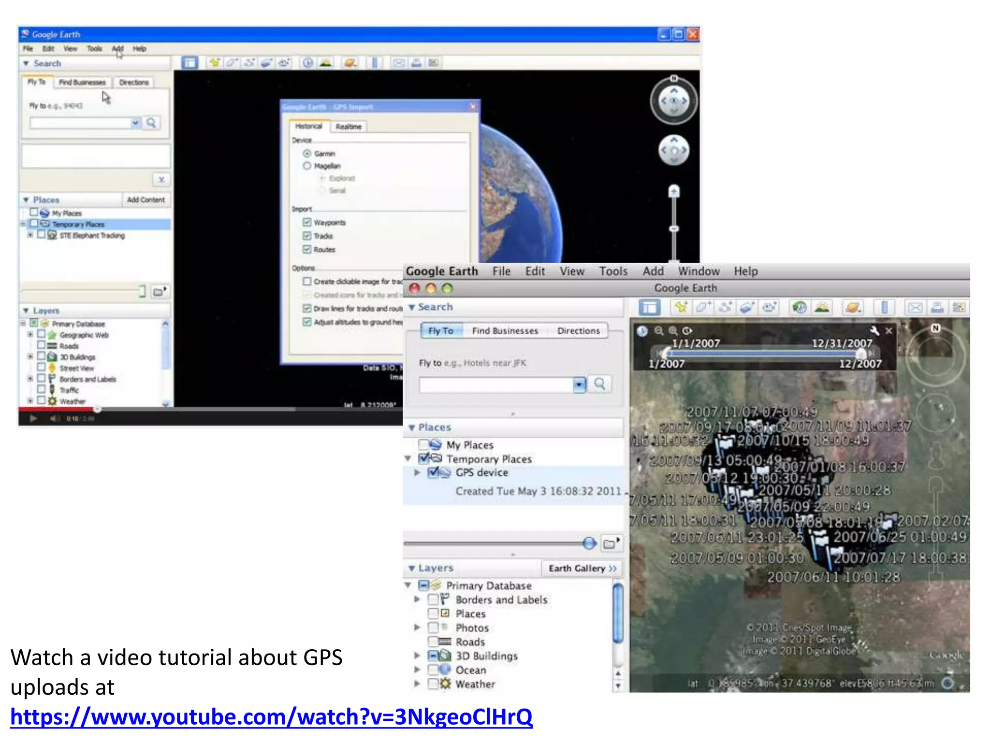Screen dimensions: 990x742
Task: Add a path in the Mac Google Earth toolbar
Action: point(725,307)
